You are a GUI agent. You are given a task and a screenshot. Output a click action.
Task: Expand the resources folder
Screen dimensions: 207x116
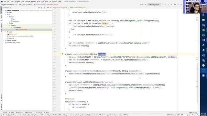[10, 21]
